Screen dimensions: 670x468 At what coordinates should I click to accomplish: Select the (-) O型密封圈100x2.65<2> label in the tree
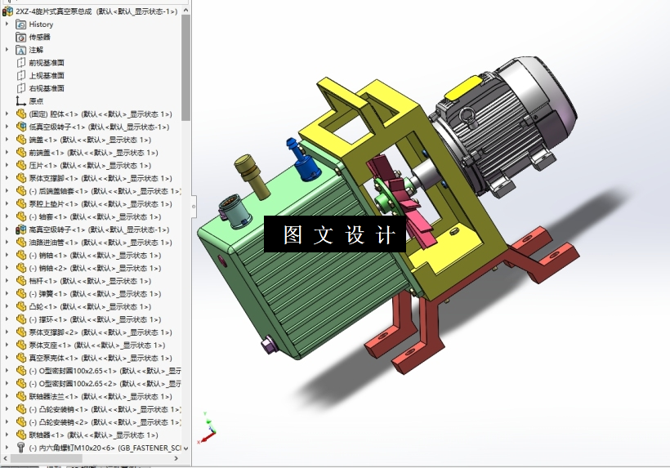105,383
